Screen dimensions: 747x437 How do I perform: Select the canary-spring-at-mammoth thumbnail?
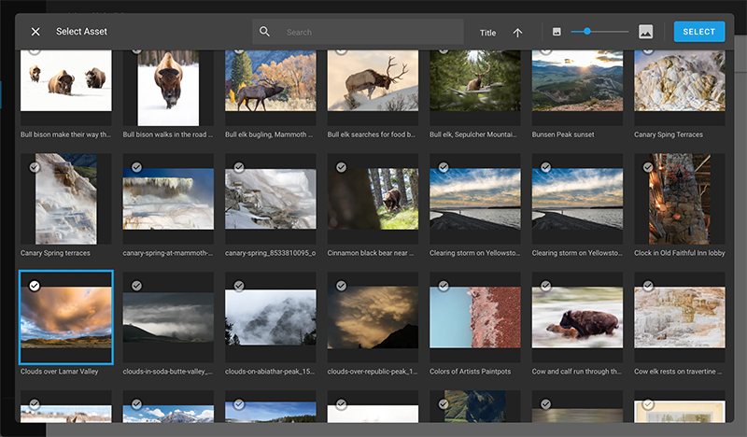pos(168,199)
